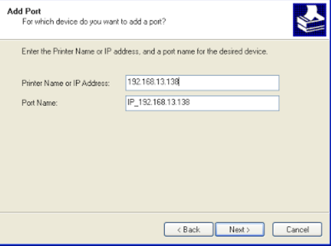
Task: Focus the Printer Name or IP Address field
Action: pos(202,83)
